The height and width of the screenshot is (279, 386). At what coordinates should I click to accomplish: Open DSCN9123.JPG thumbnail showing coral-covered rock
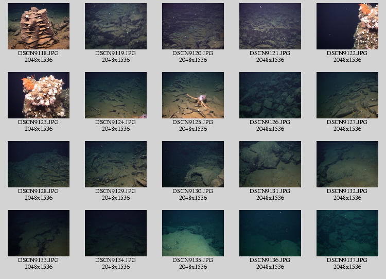point(39,95)
